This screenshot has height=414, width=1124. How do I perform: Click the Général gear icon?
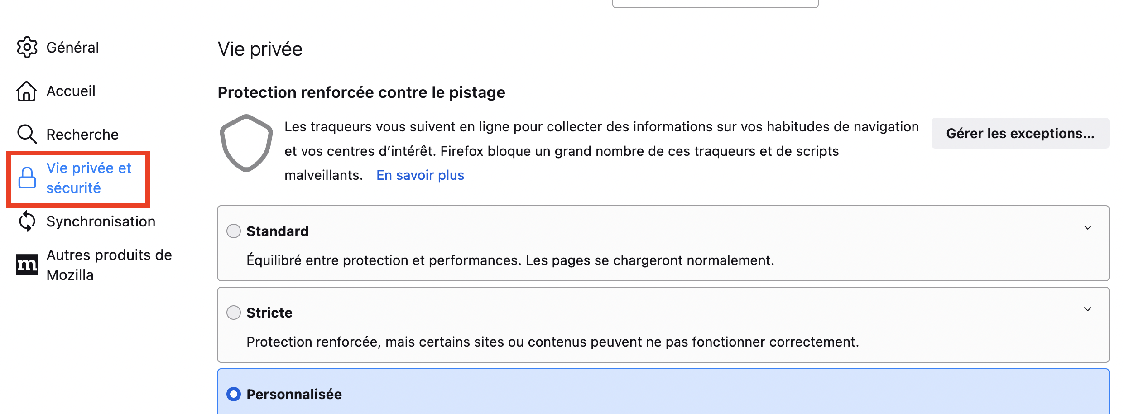(27, 47)
